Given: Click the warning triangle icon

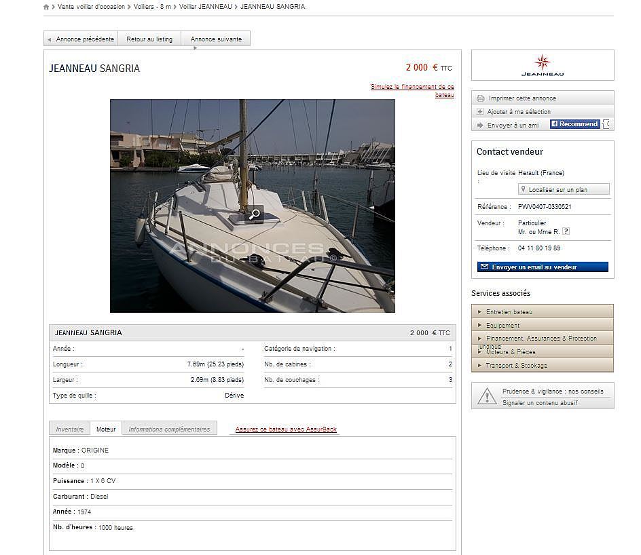Looking at the screenshot, I should click(x=487, y=396).
